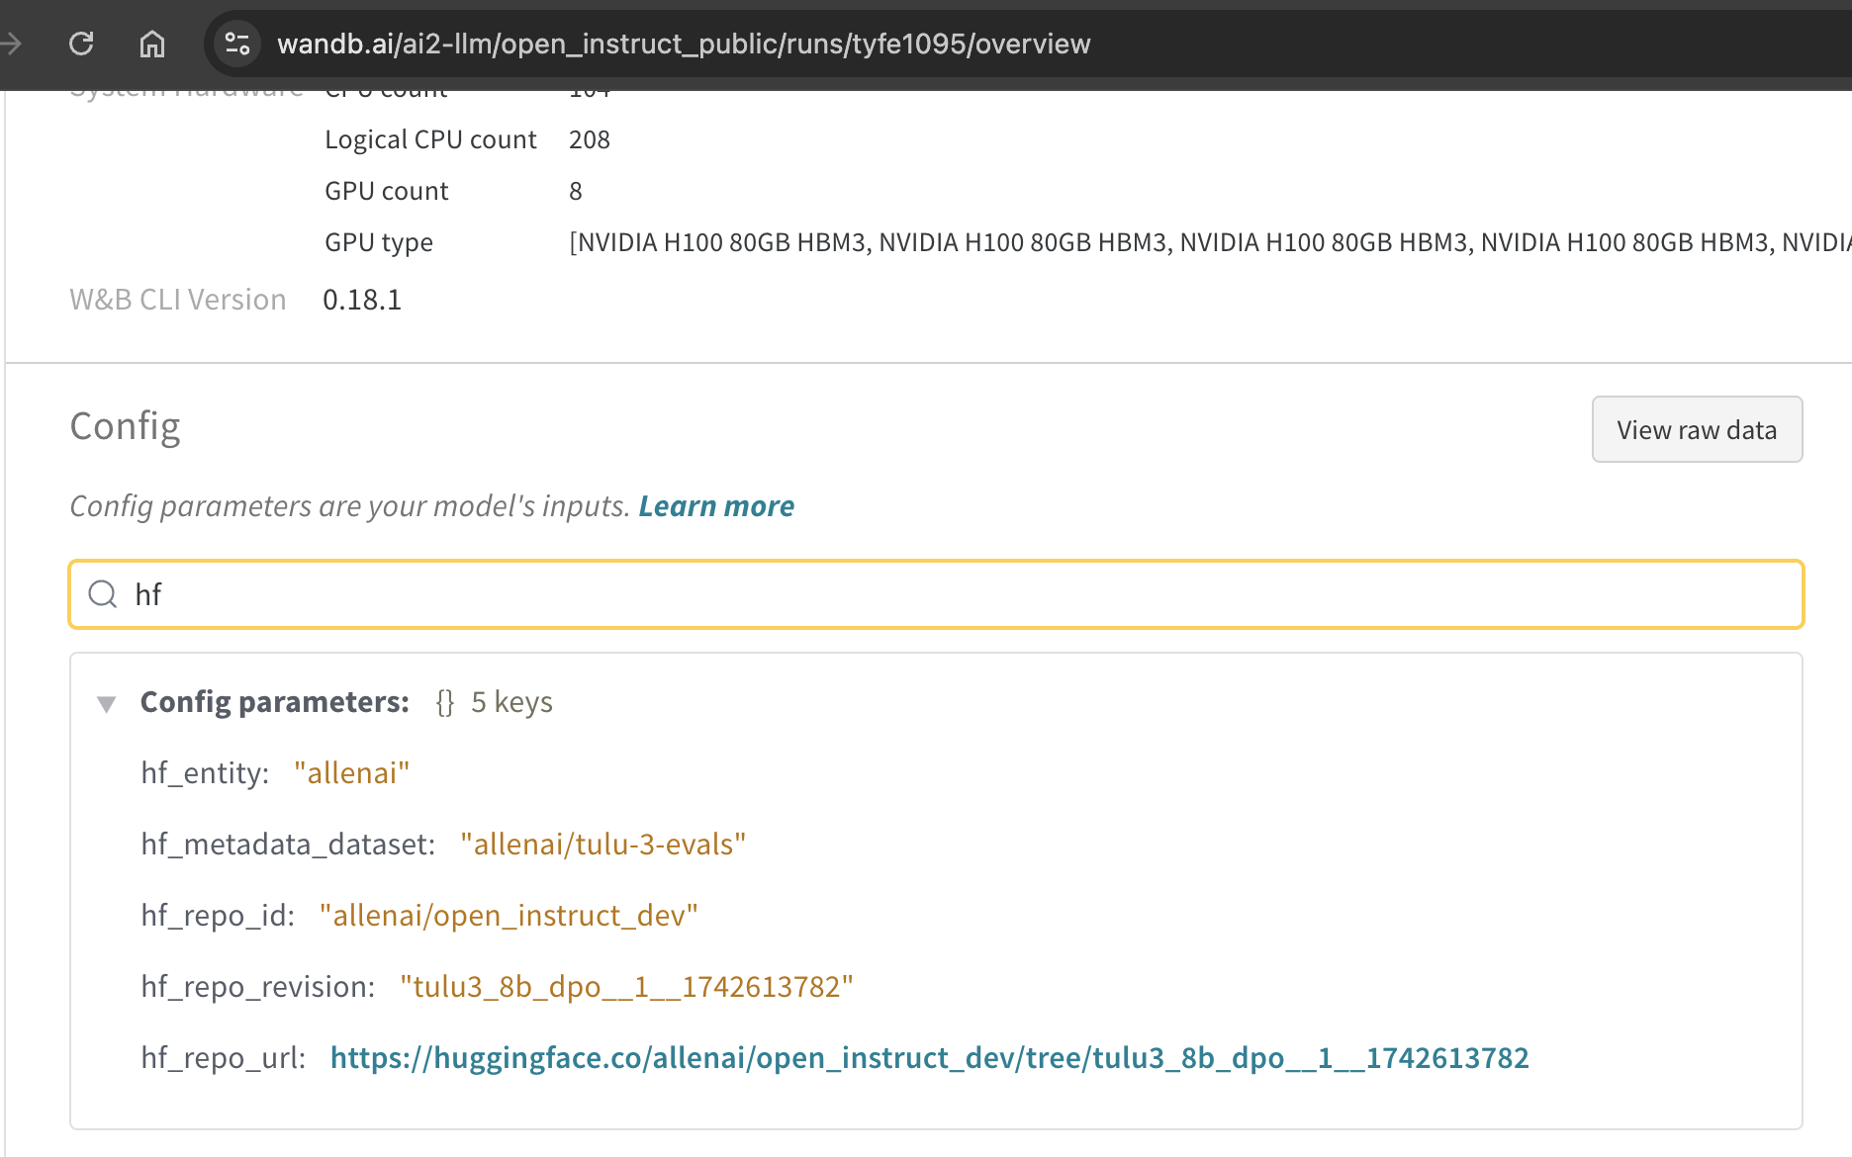1852x1157 pixels.
Task: Click the browser forward arrow
Action: [12, 44]
